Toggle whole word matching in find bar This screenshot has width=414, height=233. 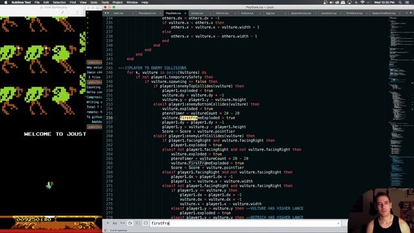click(x=122, y=223)
